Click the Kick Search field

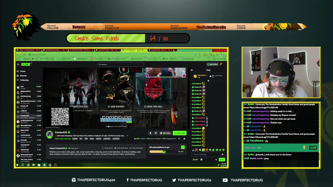click(x=121, y=64)
